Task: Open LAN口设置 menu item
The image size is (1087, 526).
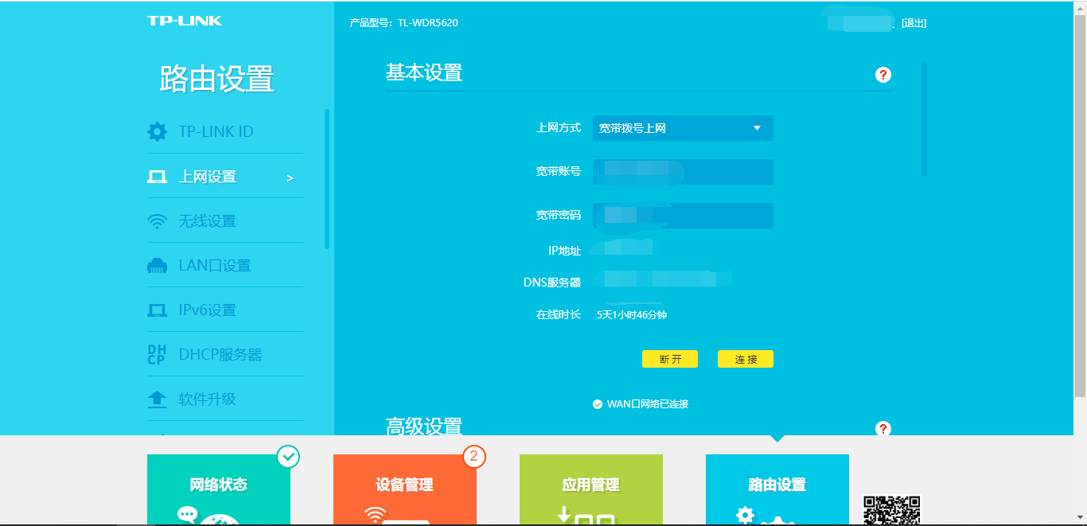Action: 225,266
